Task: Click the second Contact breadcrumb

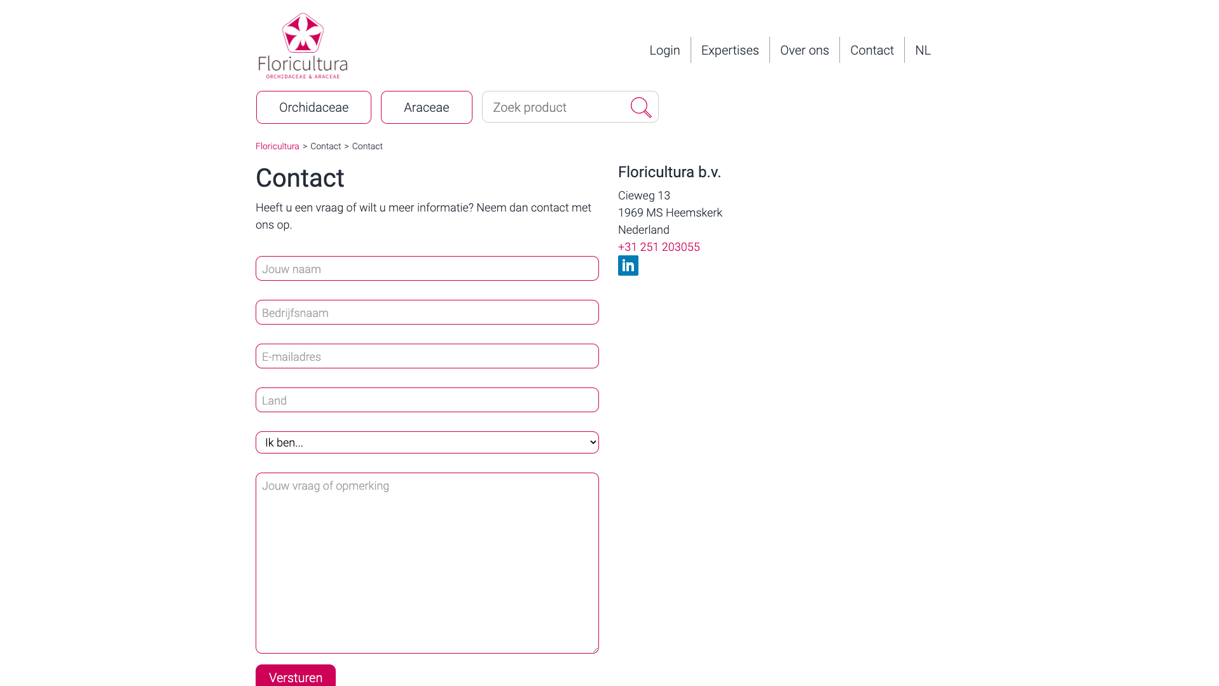Action: point(367,146)
